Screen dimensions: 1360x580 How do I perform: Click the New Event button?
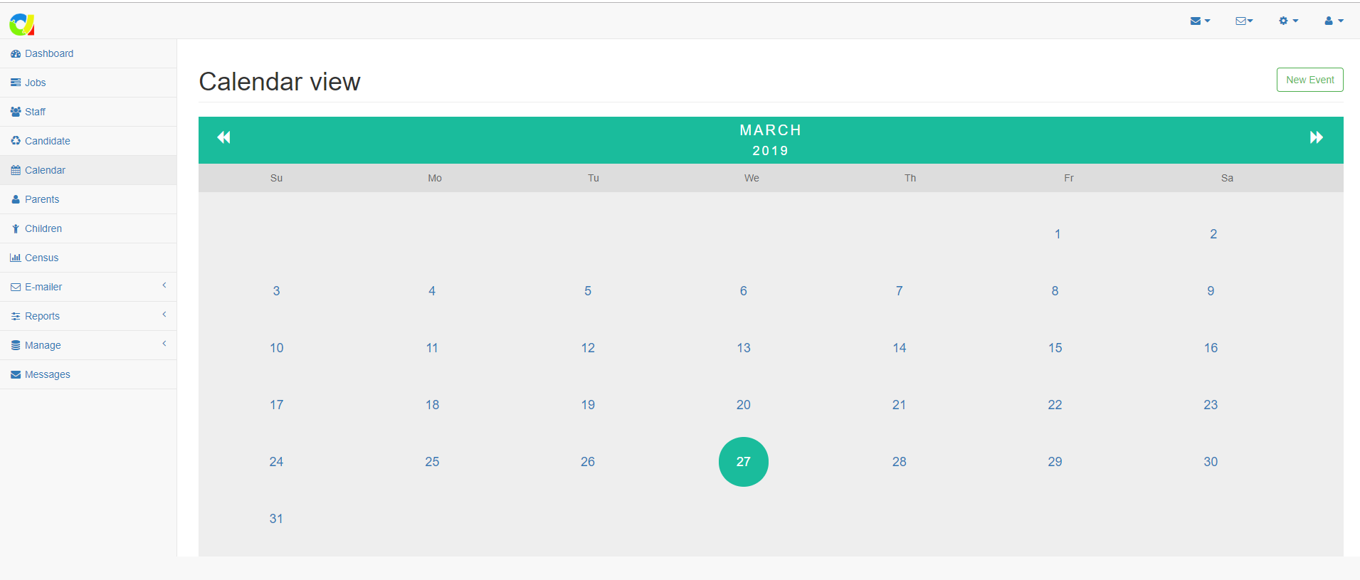pyautogui.click(x=1309, y=80)
